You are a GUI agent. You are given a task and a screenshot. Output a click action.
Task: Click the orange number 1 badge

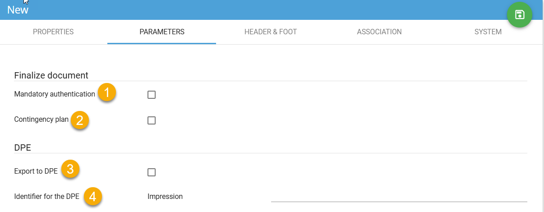click(x=106, y=93)
